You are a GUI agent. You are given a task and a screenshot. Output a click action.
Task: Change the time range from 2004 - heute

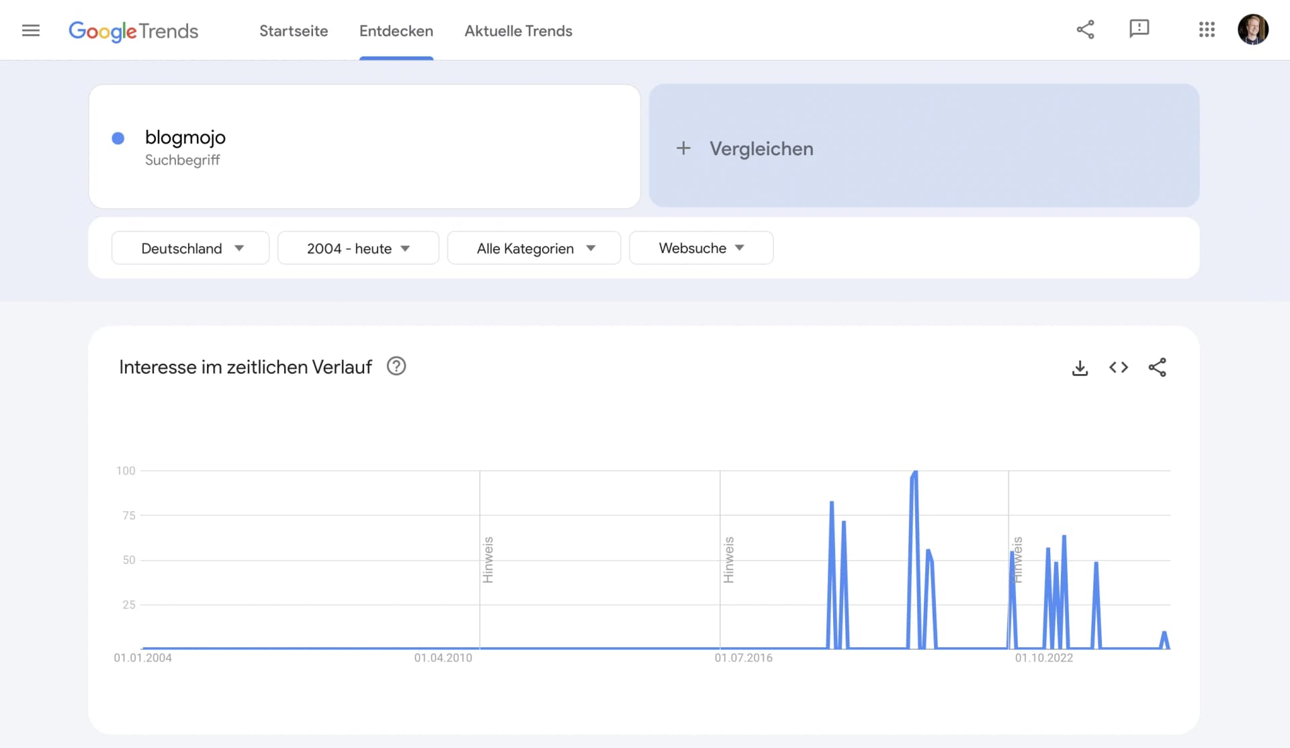click(x=357, y=248)
